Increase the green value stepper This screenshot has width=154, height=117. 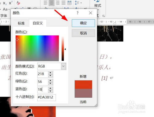pos(51,80)
